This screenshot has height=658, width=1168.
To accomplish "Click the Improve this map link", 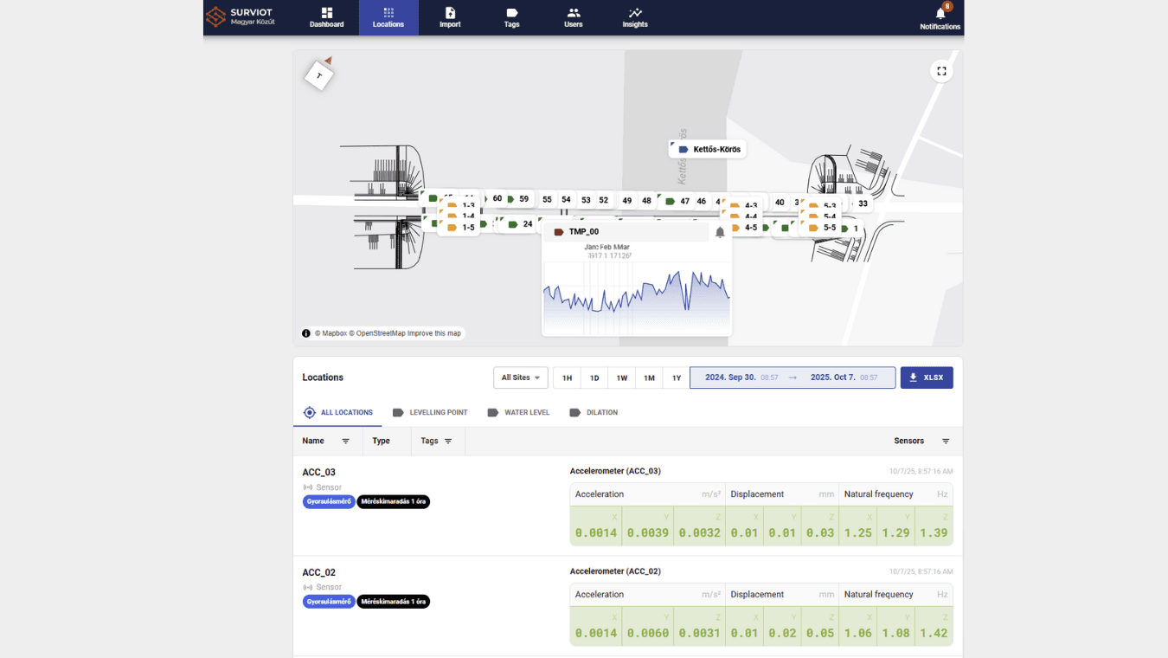I will (x=433, y=333).
